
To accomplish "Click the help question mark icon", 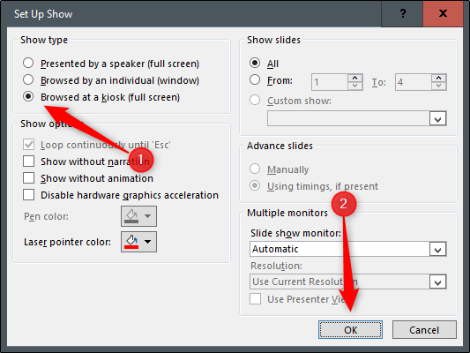I will click(x=402, y=13).
